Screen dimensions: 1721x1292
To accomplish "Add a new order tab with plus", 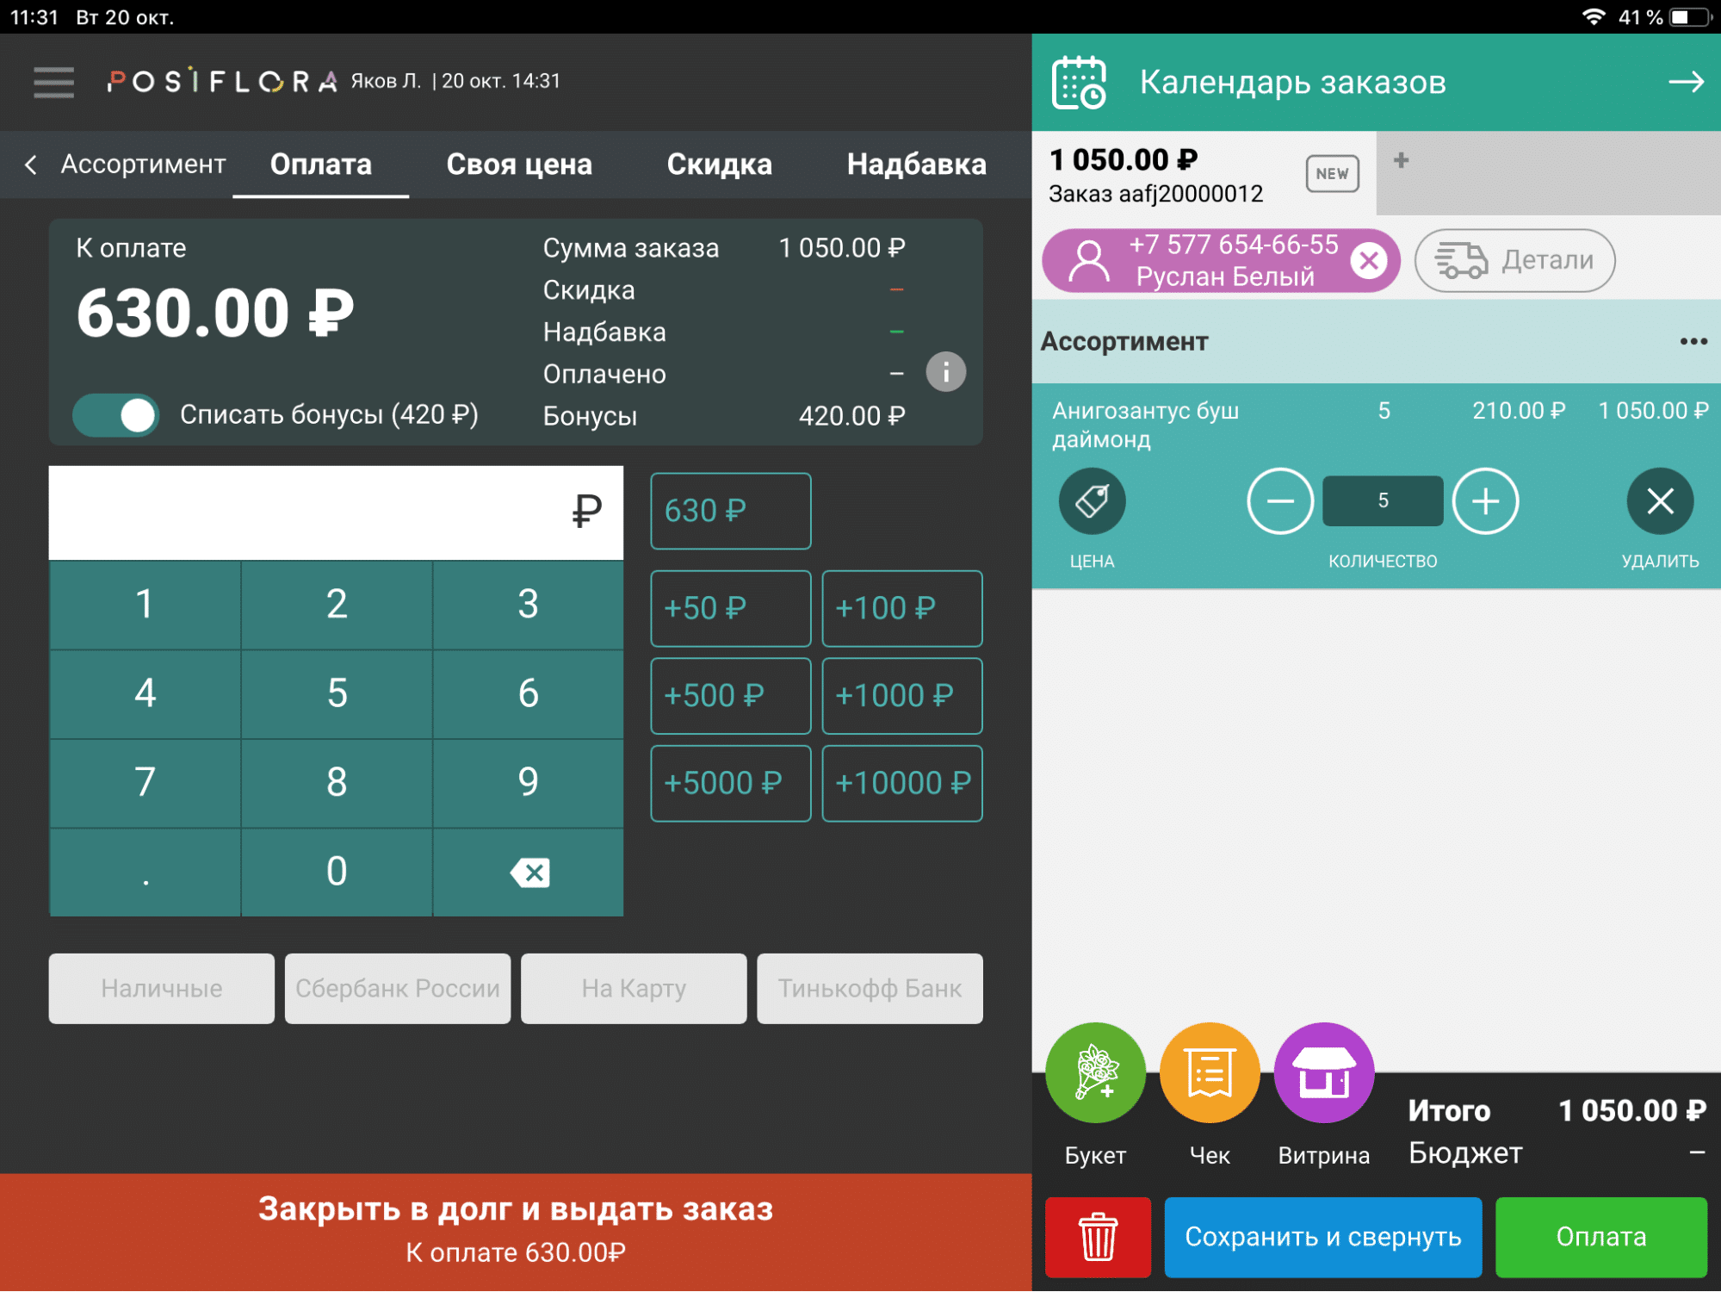I will pyautogui.click(x=1401, y=160).
